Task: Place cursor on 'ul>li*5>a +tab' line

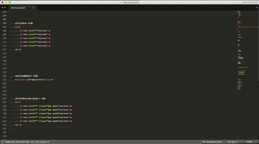Action: (x=24, y=23)
